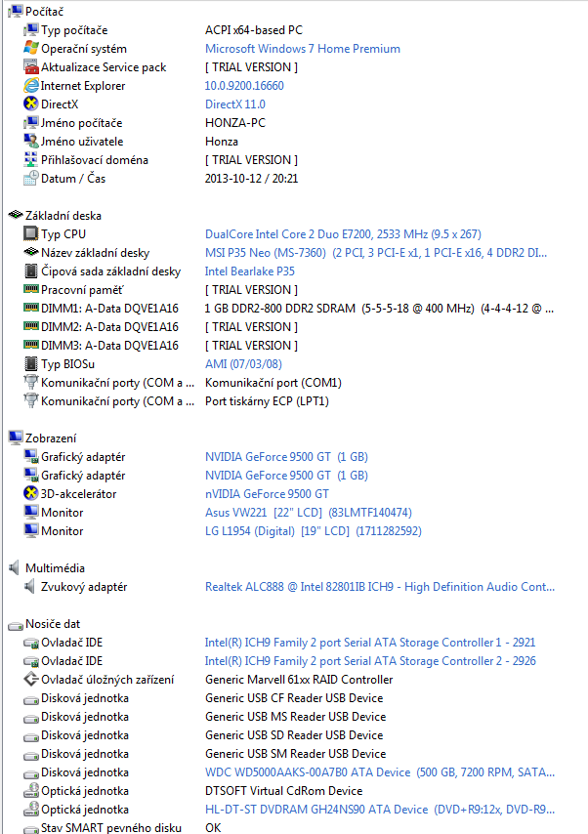Viewport: 588px width, 834px height.
Task: Click the Internet Explorer icon
Action: point(31,85)
